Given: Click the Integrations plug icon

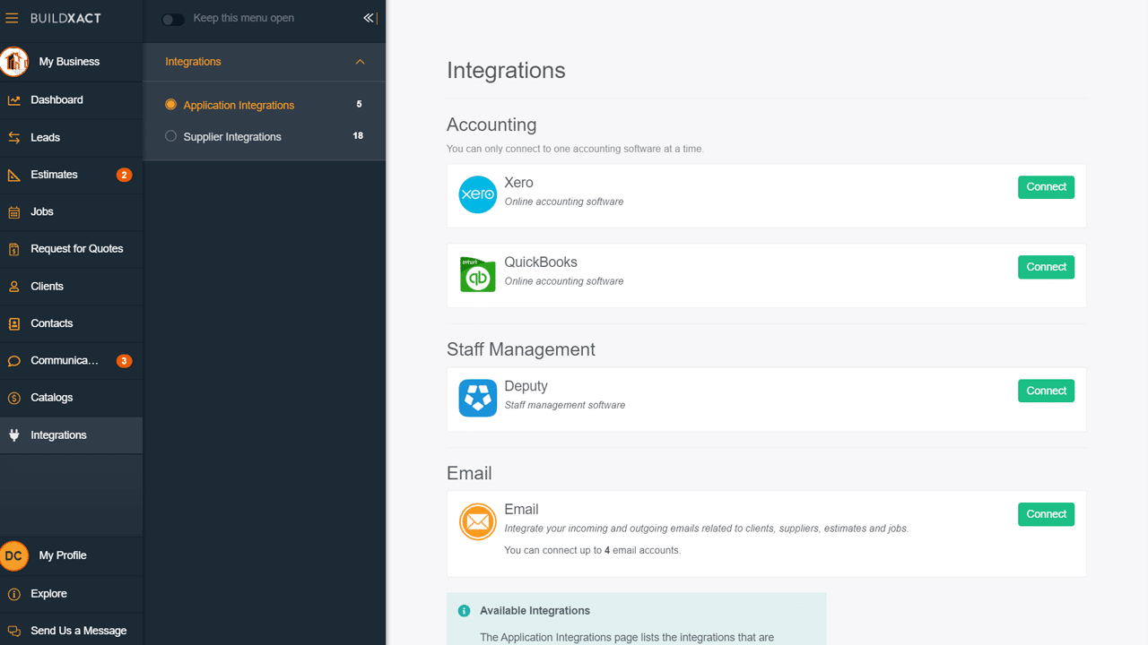Looking at the screenshot, I should (x=14, y=435).
